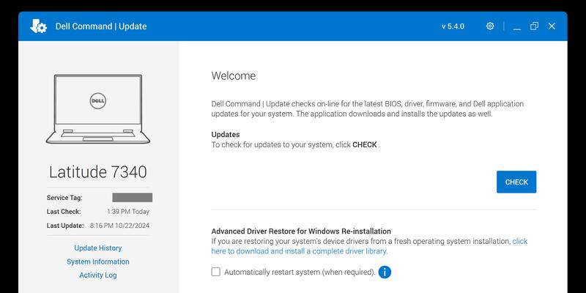Click the info icon beside restart option
Viewport: 586px width, 293px height.
click(385, 272)
